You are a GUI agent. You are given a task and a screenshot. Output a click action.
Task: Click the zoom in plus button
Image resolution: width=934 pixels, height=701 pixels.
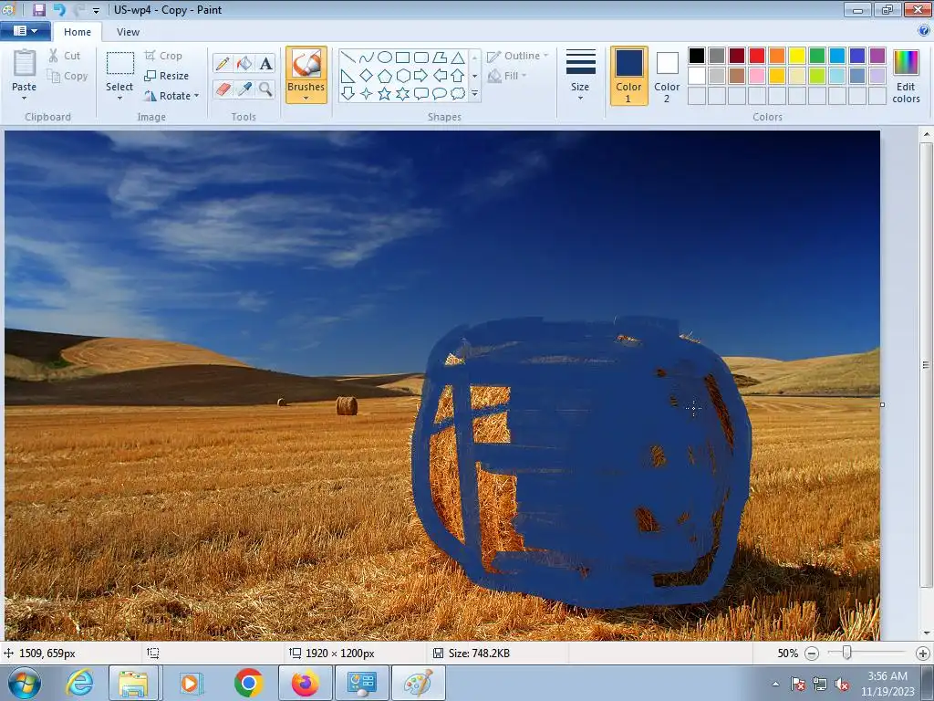tap(923, 654)
